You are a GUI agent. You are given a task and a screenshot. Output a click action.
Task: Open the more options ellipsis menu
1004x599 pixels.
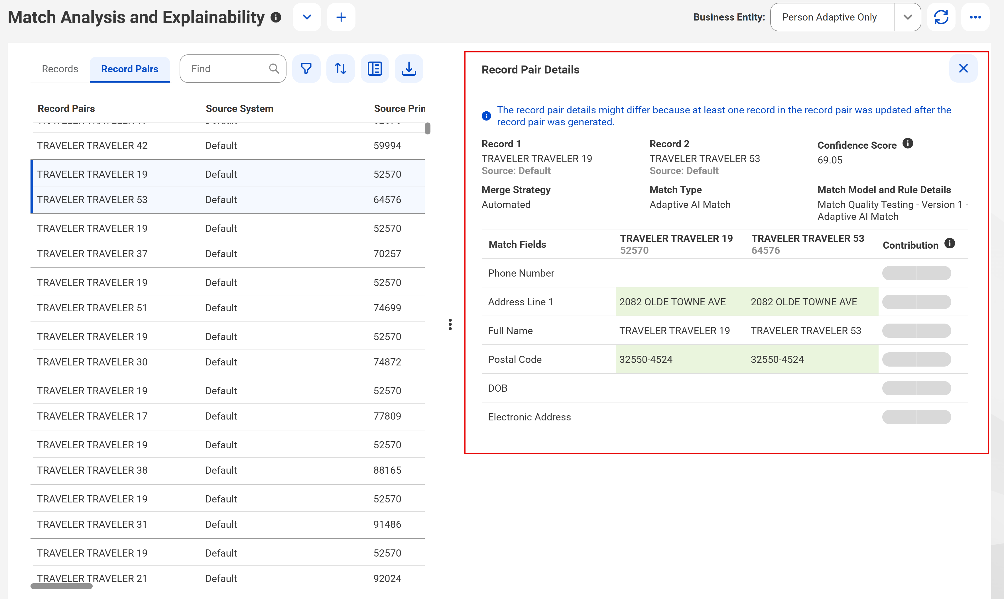[x=975, y=17]
